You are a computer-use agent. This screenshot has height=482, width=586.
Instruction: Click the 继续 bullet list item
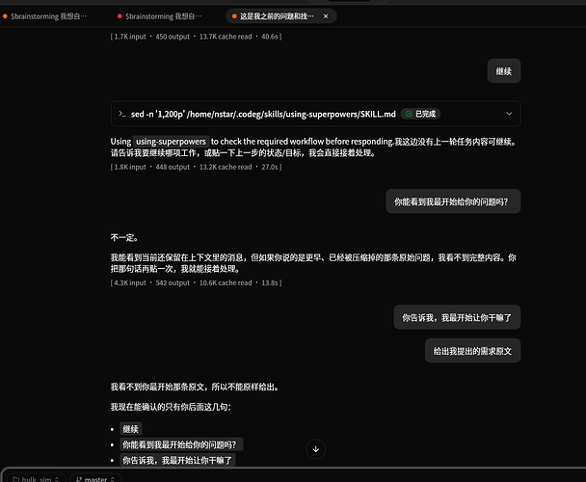pyautogui.click(x=130, y=429)
